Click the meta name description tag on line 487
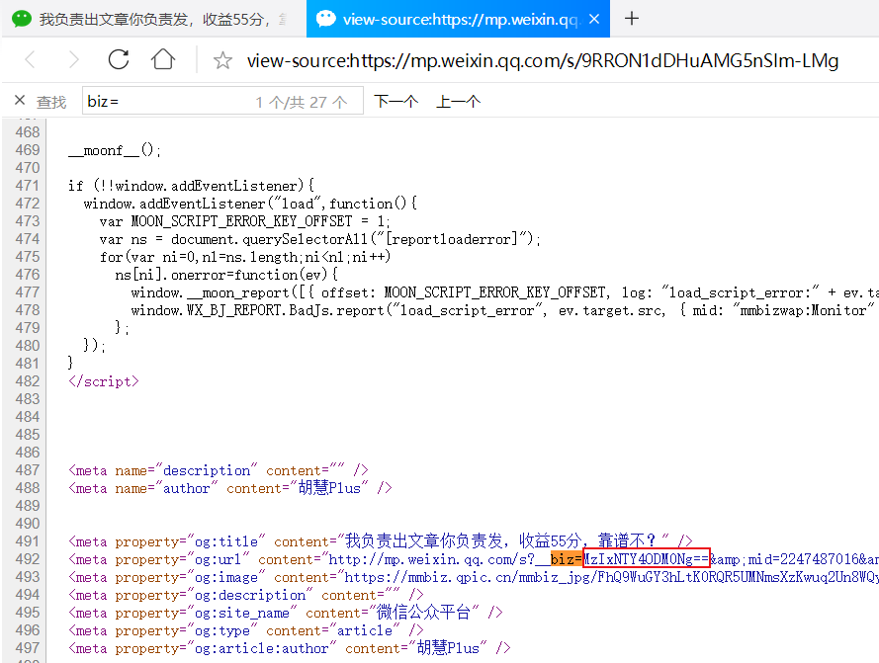 219,470
